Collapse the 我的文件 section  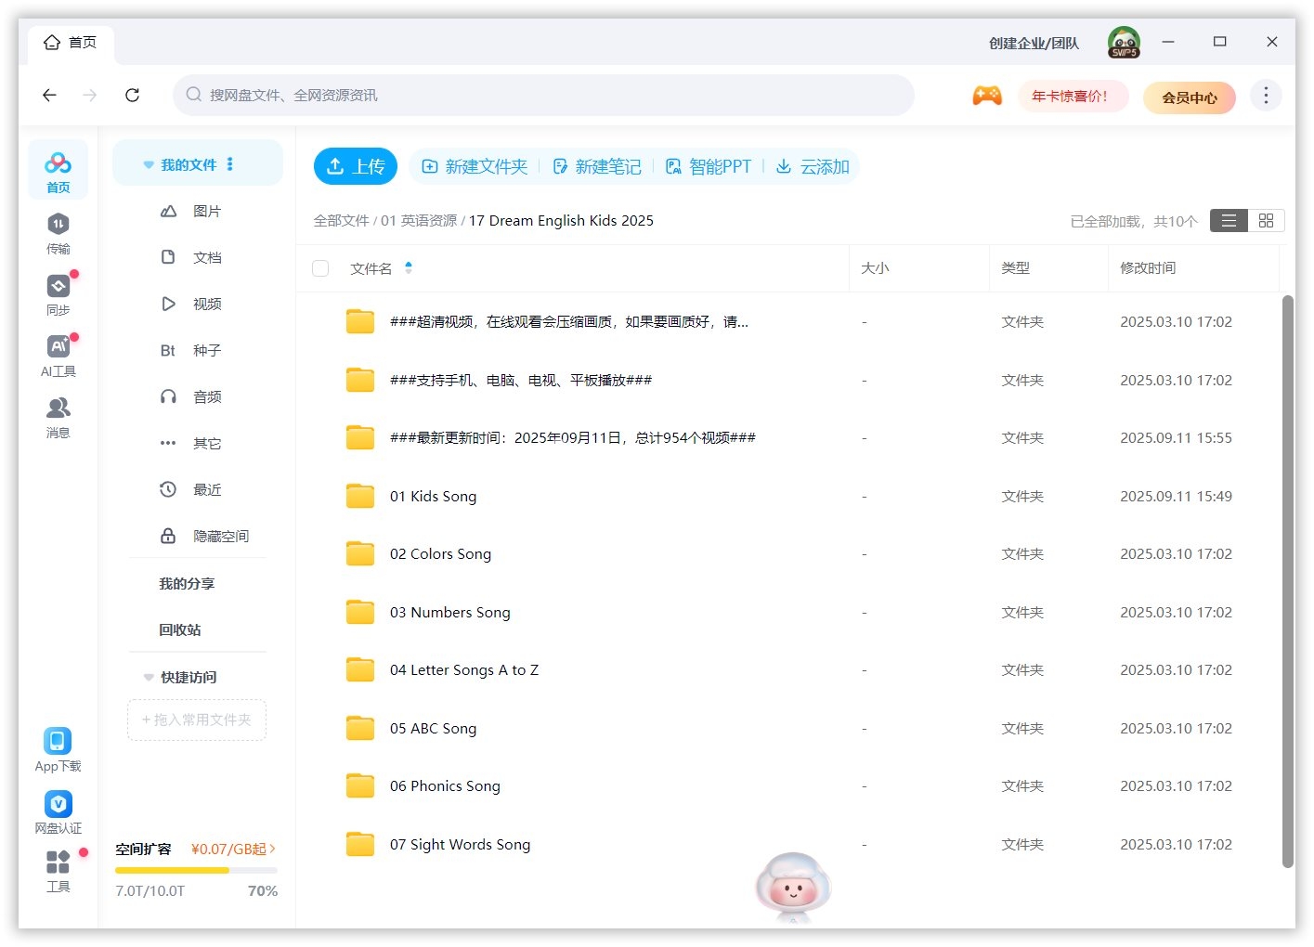(x=149, y=164)
